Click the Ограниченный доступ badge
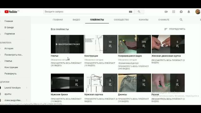201x113 pixels. pos(128,63)
